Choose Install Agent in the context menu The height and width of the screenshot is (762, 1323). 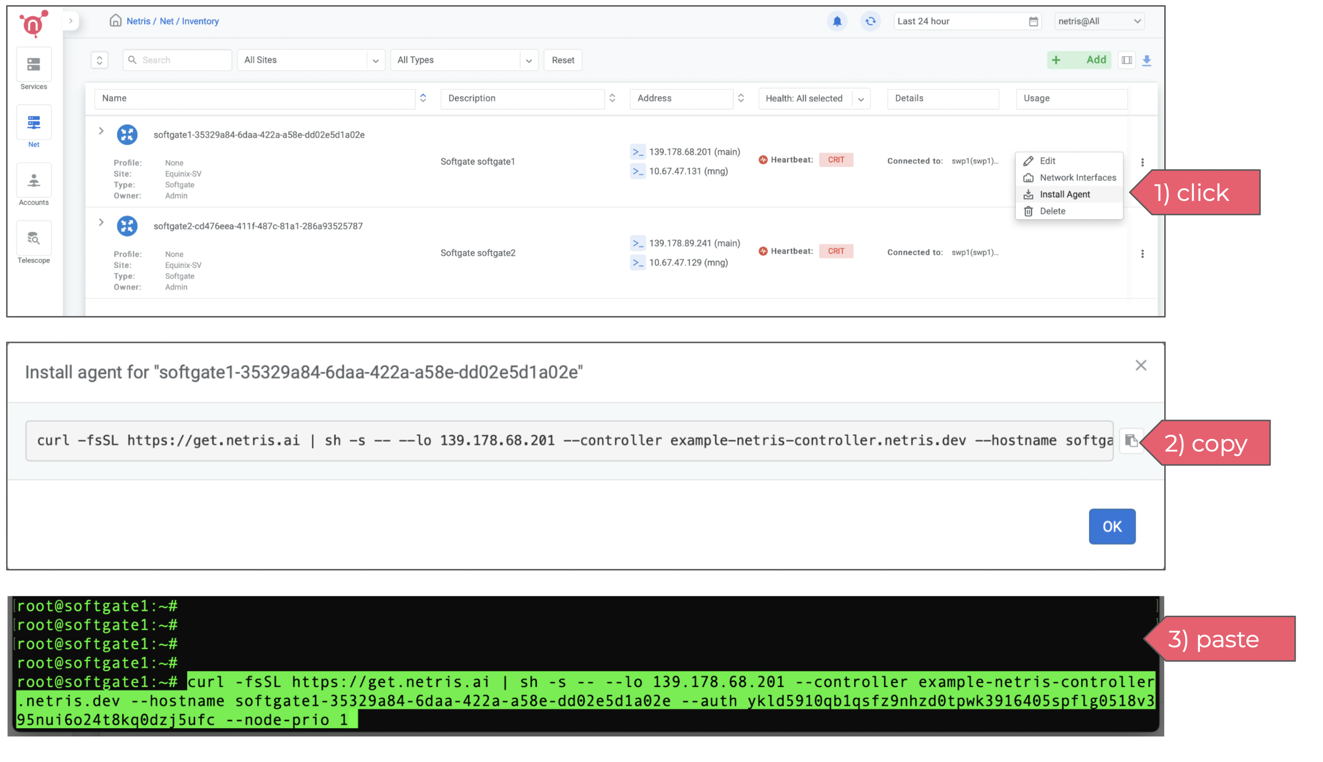pyautogui.click(x=1065, y=194)
